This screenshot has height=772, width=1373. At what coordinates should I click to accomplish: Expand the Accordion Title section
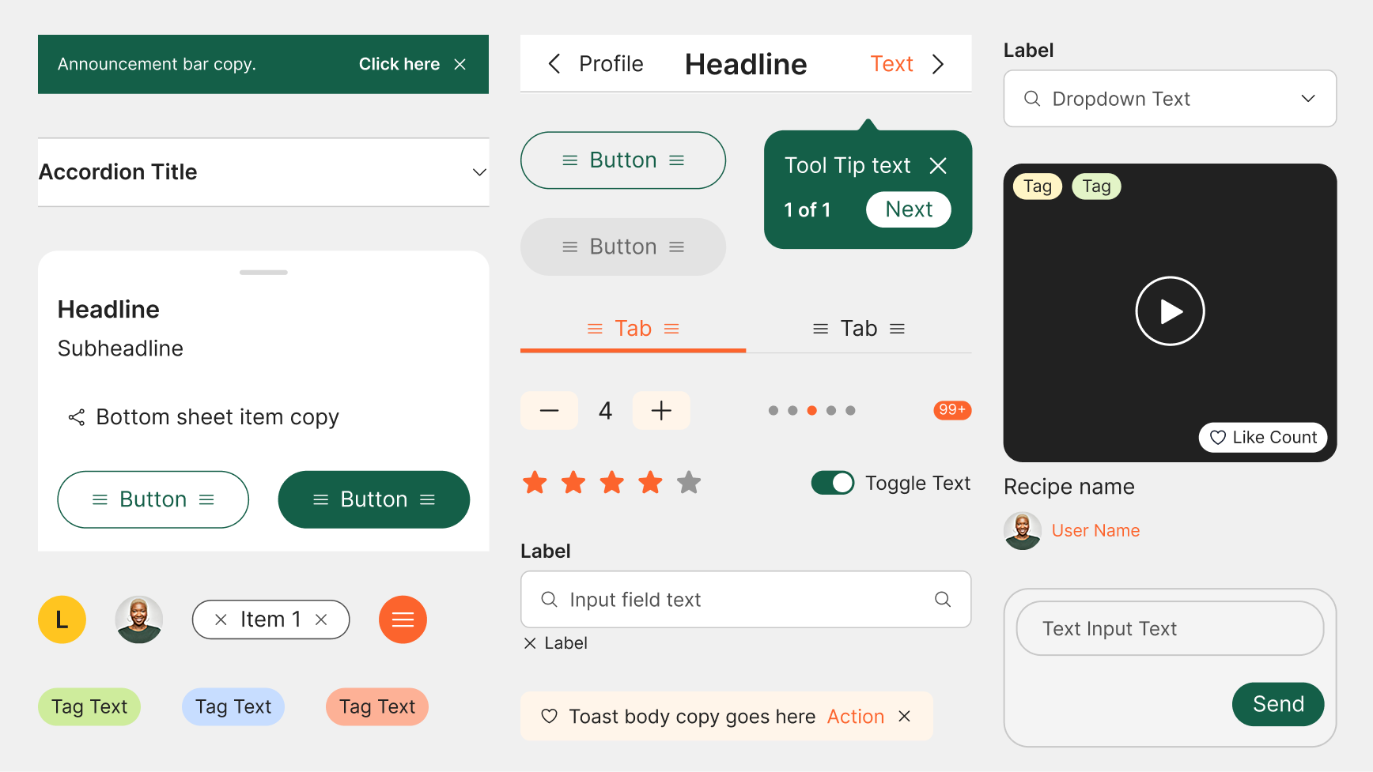pos(478,172)
